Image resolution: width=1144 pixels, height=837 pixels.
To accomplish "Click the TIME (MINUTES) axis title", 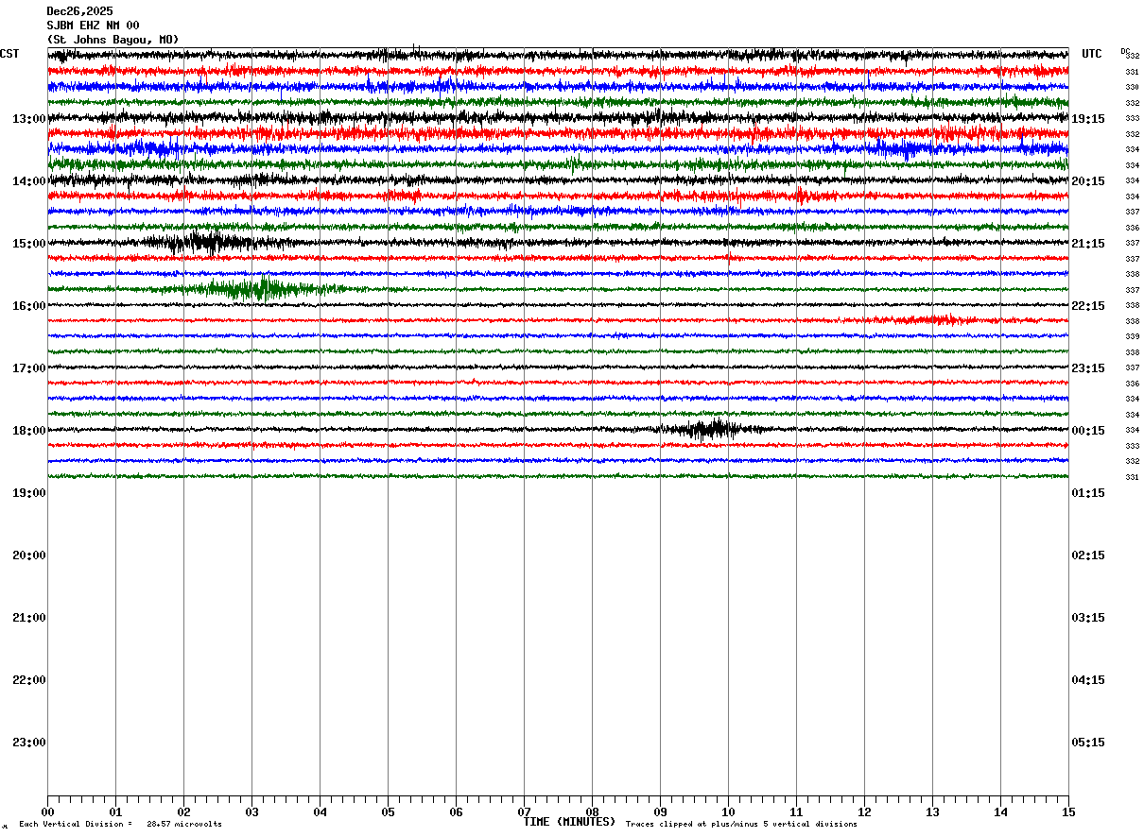I will pos(569,822).
